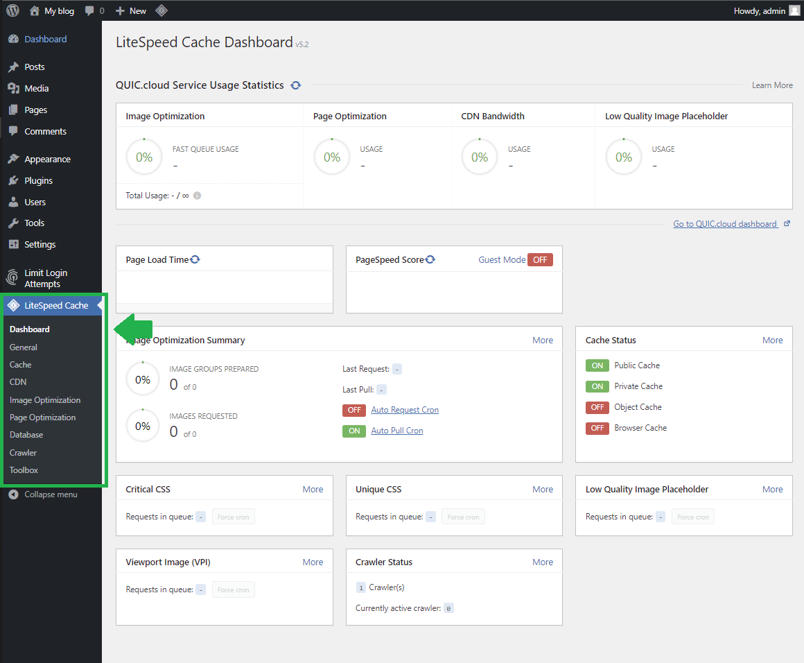The height and width of the screenshot is (663, 804).
Task: Click the Posts pin icon
Action: (14, 67)
